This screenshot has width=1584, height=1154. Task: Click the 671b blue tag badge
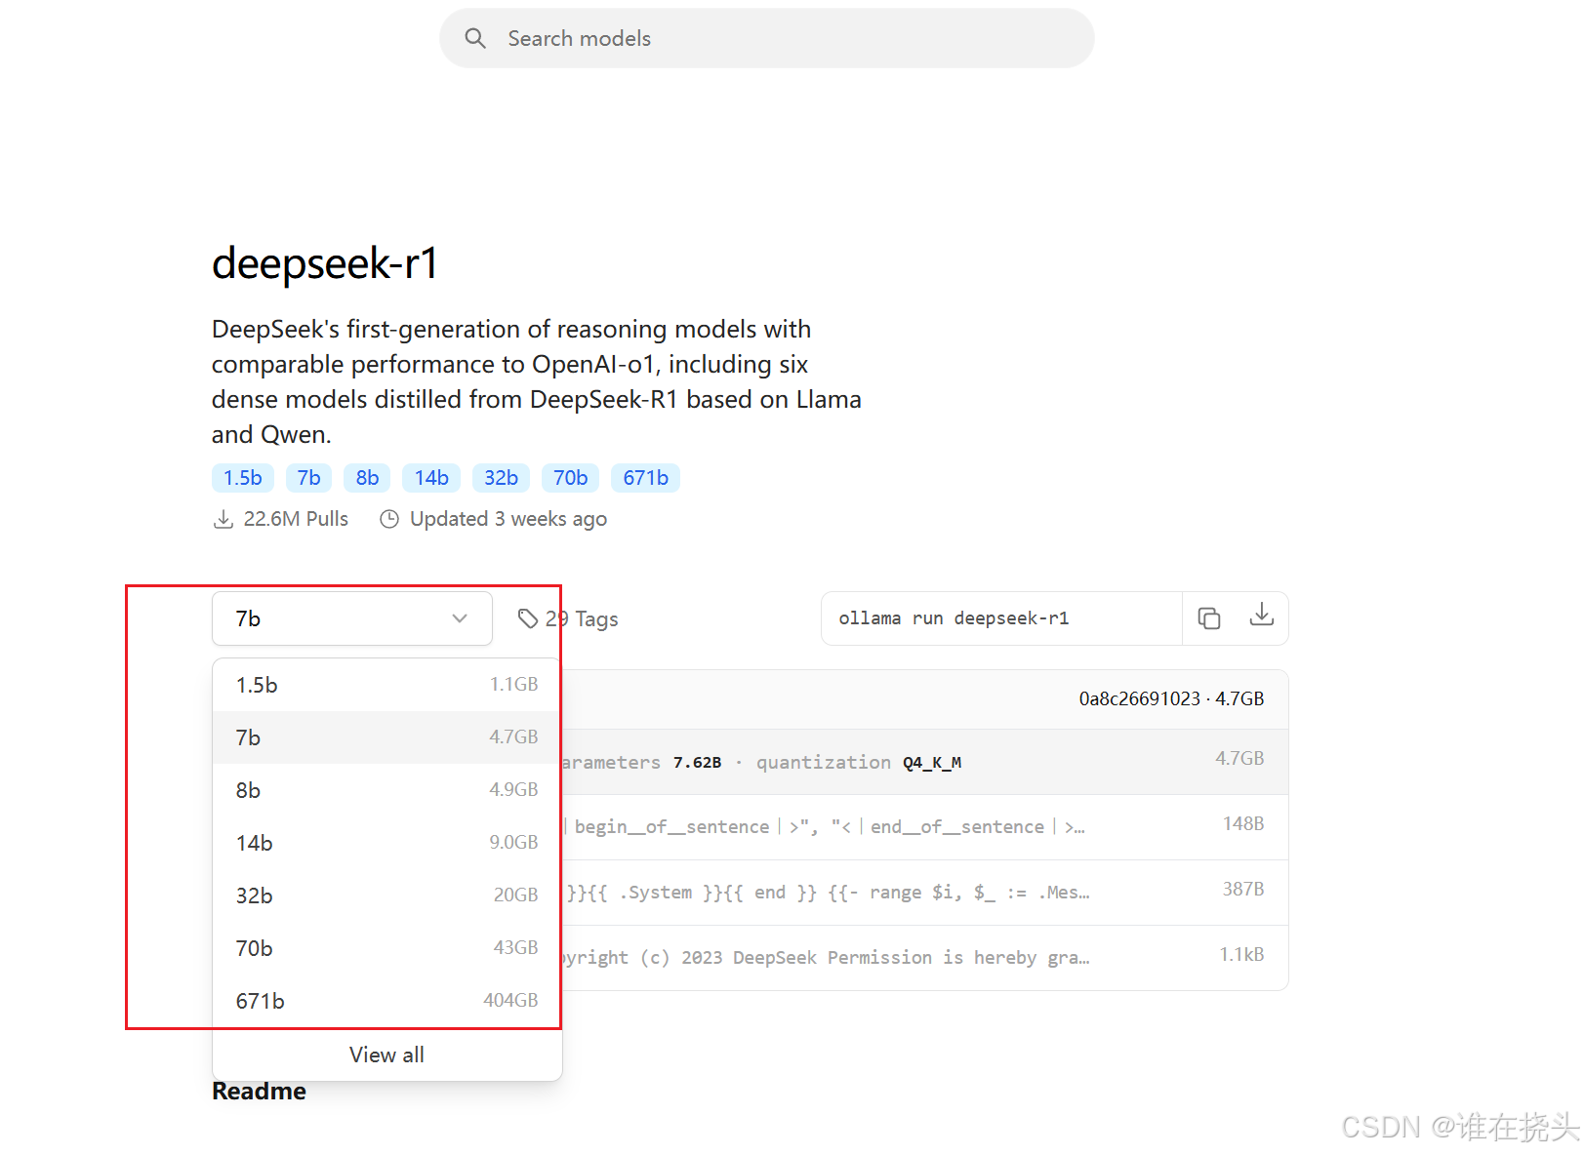(645, 478)
